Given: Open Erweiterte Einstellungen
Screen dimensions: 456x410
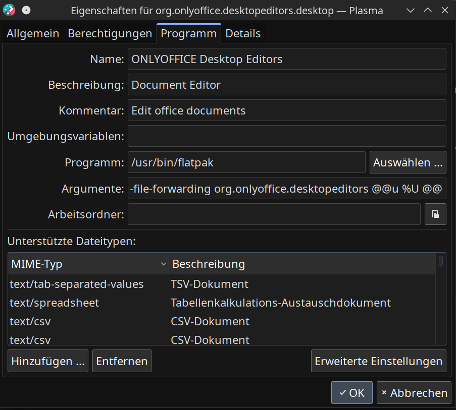Looking at the screenshot, I should tap(378, 361).
